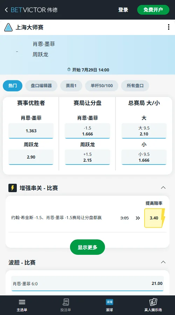The width and height of the screenshot is (175, 315).
Task: Pick over 大 9.5 at 2.10
Action: point(144,131)
